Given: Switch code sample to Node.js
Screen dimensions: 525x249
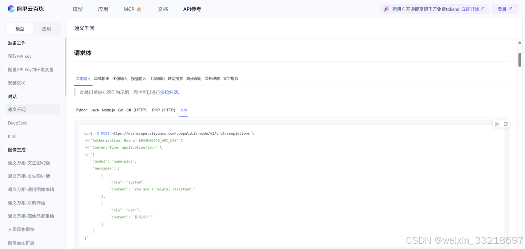Looking at the screenshot, I should [x=108, y=110].
